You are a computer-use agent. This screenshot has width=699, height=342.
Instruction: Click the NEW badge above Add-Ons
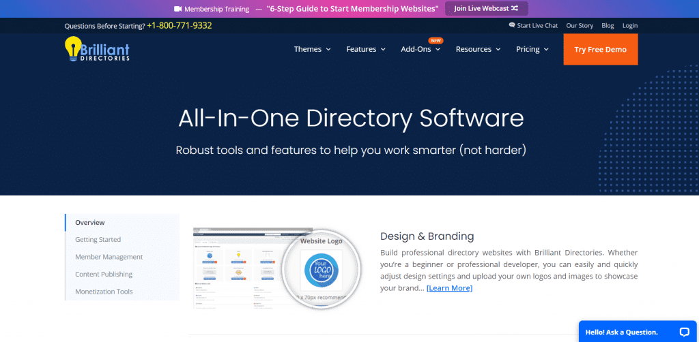pyautogui.click(x=436, y=40)
